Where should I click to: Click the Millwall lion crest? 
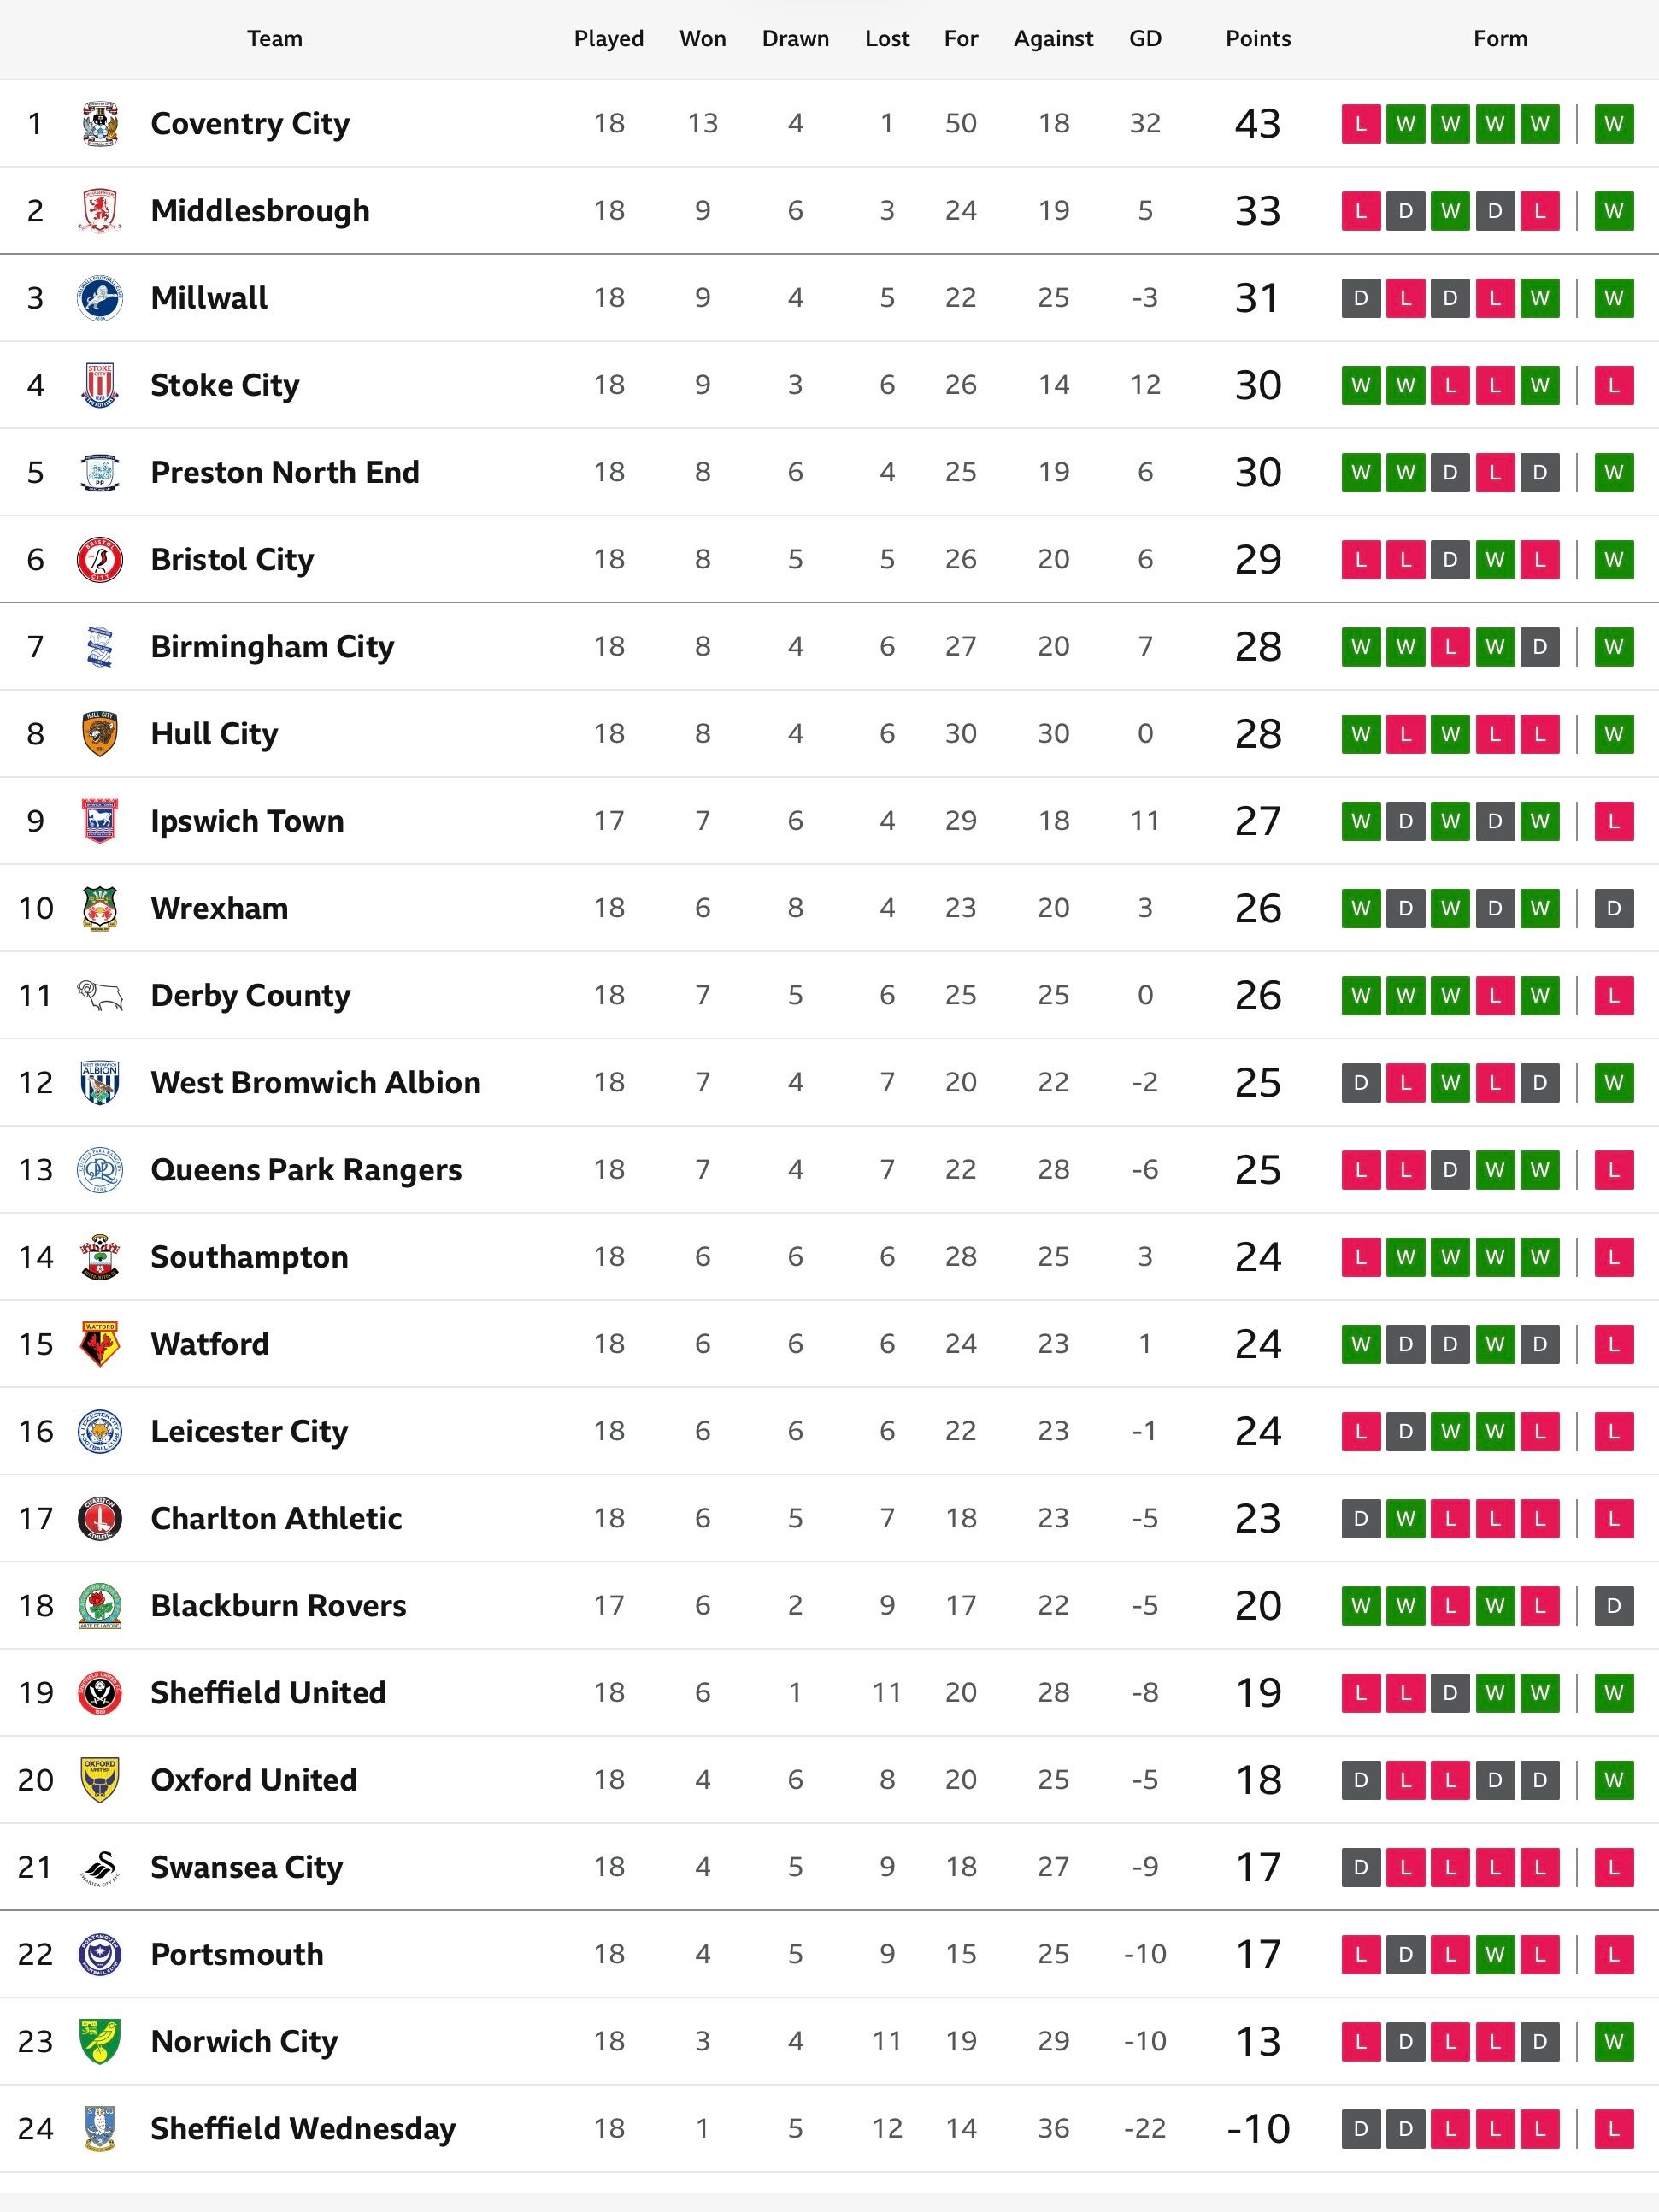pos(100,298)
